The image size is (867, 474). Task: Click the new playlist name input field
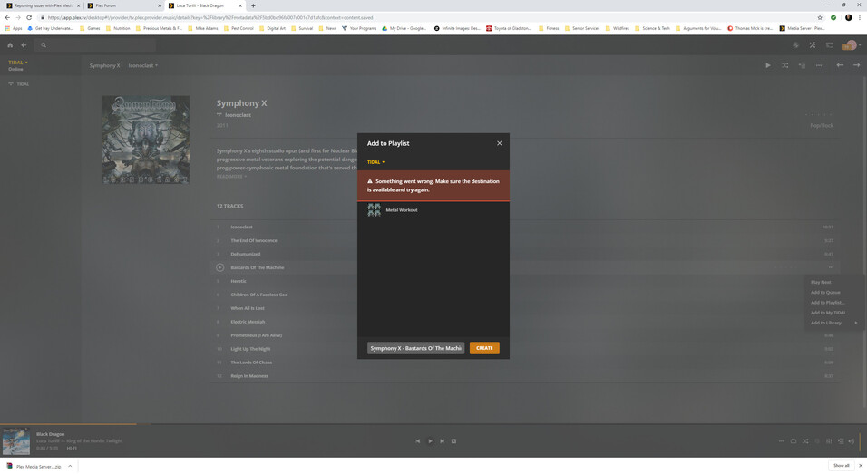point(415,348)
